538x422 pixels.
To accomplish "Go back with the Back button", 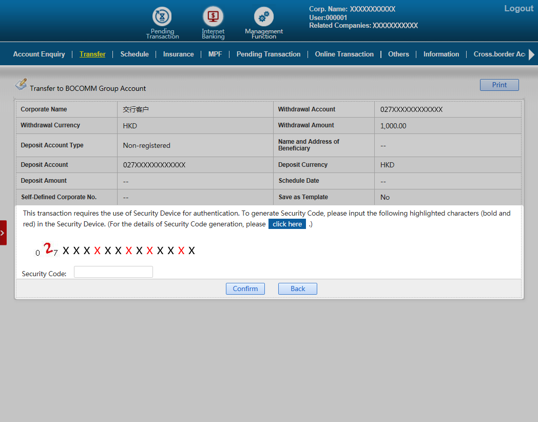I will point(297,289).
